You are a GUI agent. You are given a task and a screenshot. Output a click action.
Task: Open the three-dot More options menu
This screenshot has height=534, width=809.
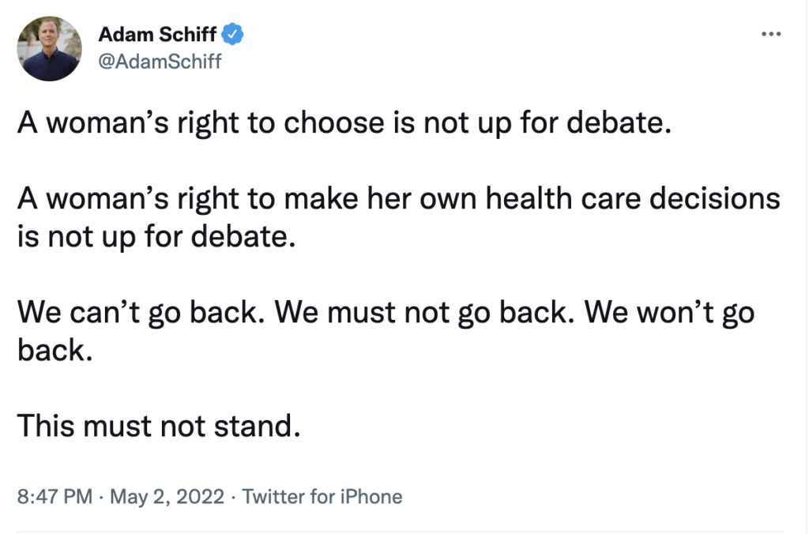(x=769, y=35)
